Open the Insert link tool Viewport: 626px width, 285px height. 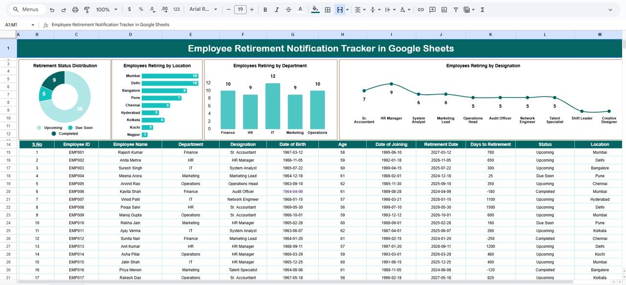click(420, 10)
